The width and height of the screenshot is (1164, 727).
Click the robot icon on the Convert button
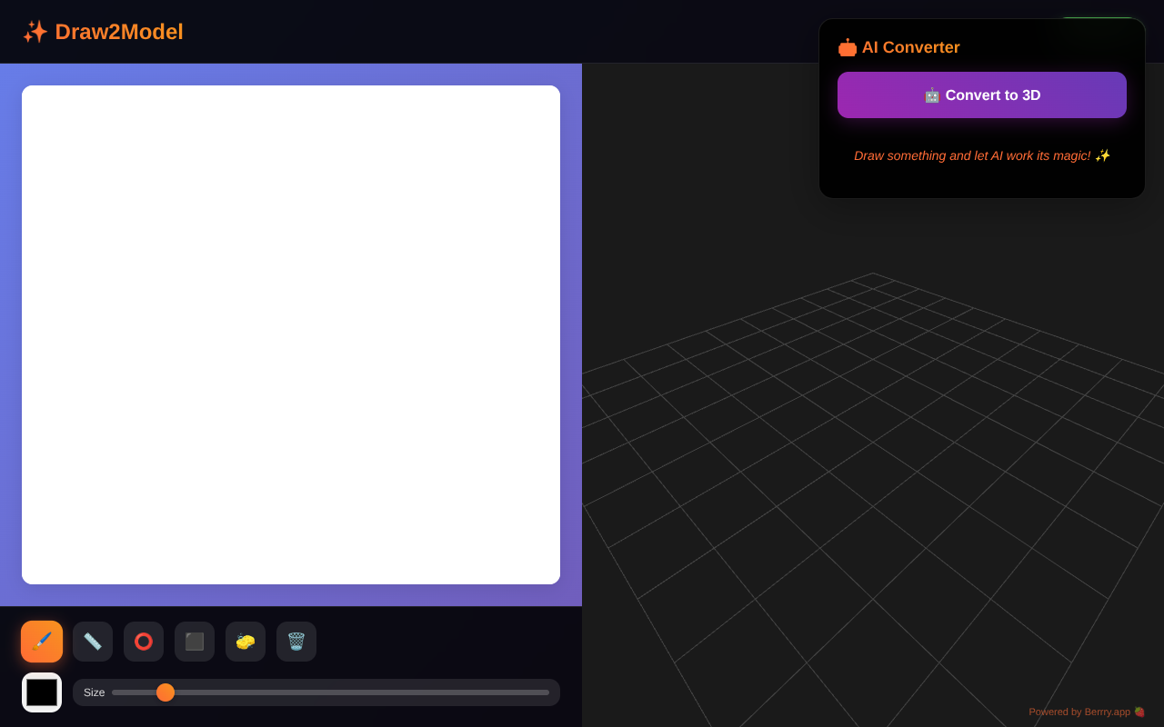pyautogui.click(x=932, y=95)
